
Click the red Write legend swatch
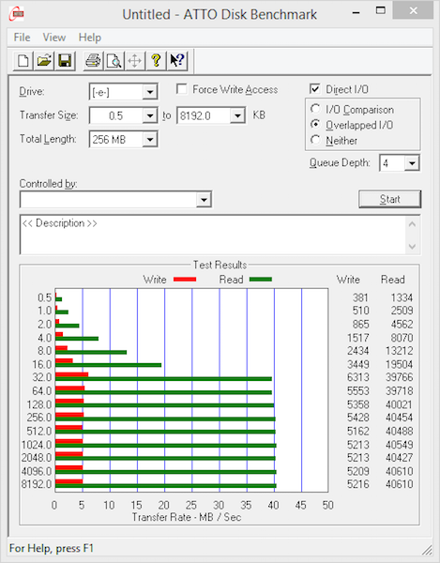click(x=185, y=279)
